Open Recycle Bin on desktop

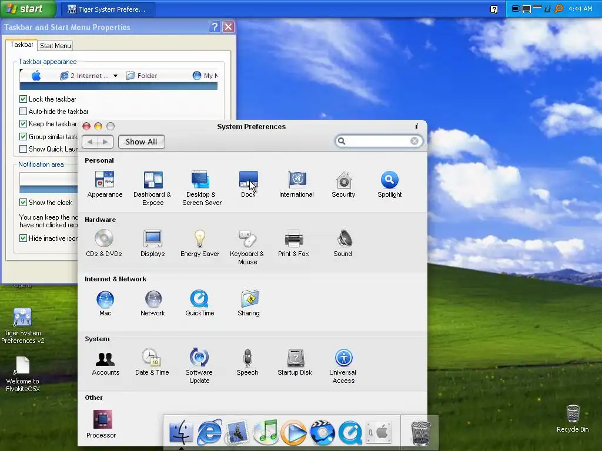pos(573,418)
